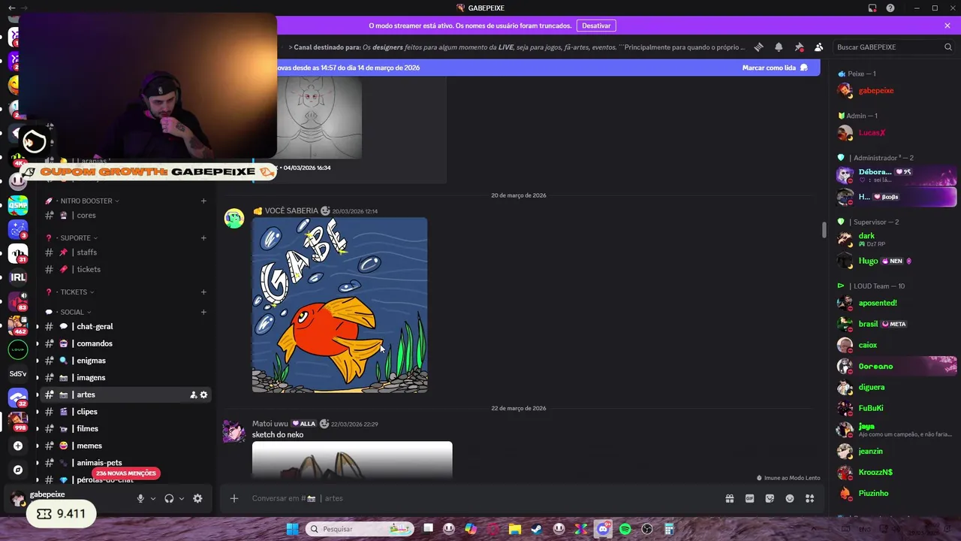Open Spotify from the taskbar
The width and height of the screenshot is (961, 541).
[x=625, y=529]
